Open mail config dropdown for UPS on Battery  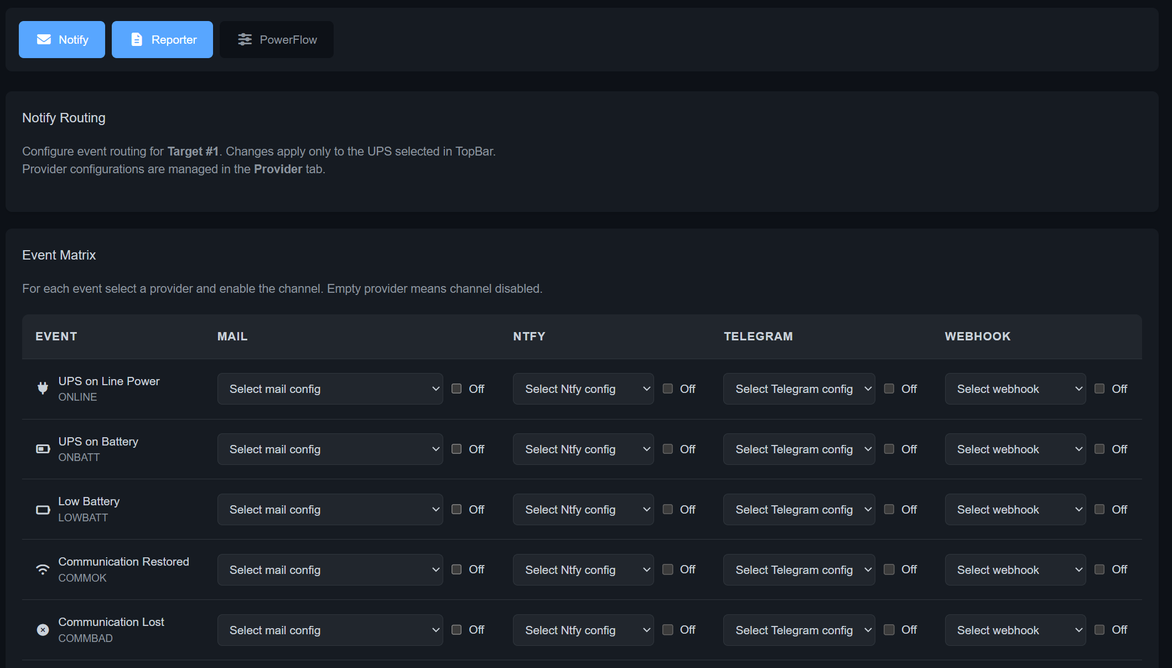click(330, 449)
